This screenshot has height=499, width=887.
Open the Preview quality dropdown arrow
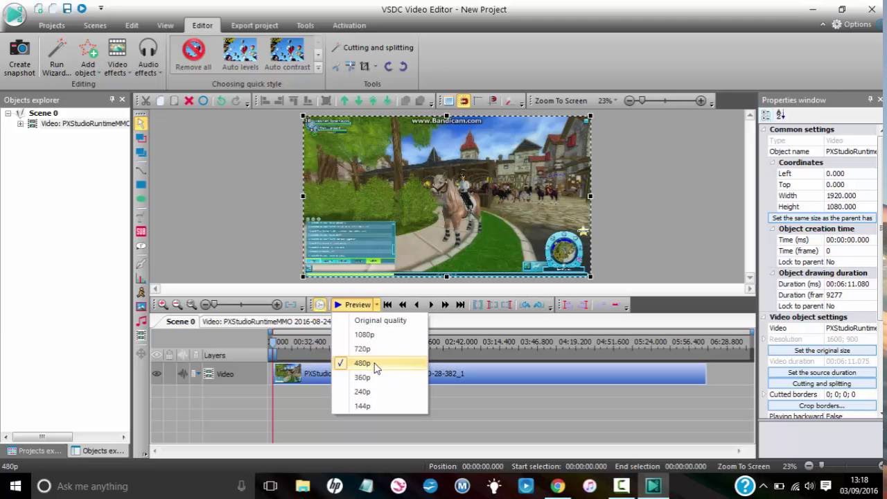point(376,304)
